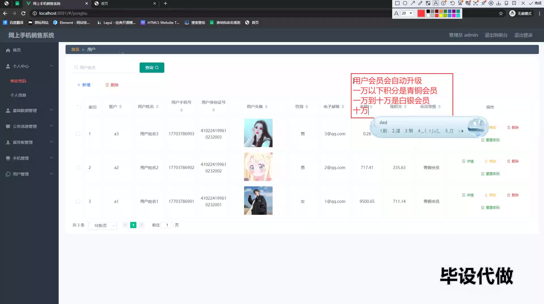Focus the 用户姓名 search field

click(104, 67)
